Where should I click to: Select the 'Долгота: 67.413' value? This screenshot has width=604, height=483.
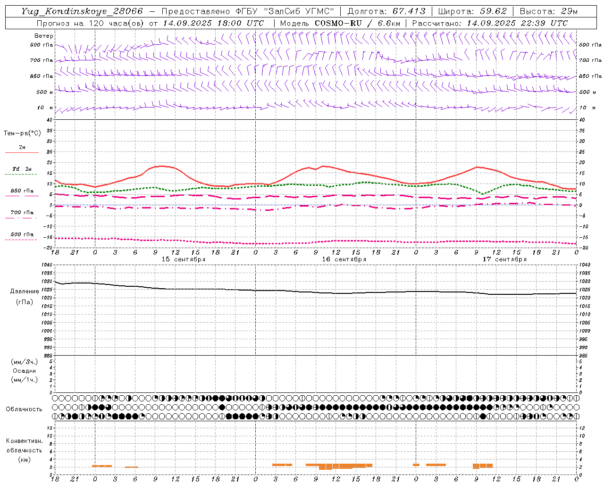click(386, 11)
